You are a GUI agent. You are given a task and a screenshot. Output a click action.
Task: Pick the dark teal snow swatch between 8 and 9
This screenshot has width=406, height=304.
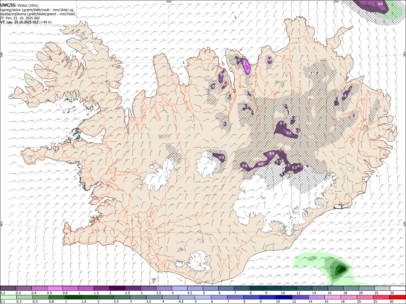(x=257, y=288)
